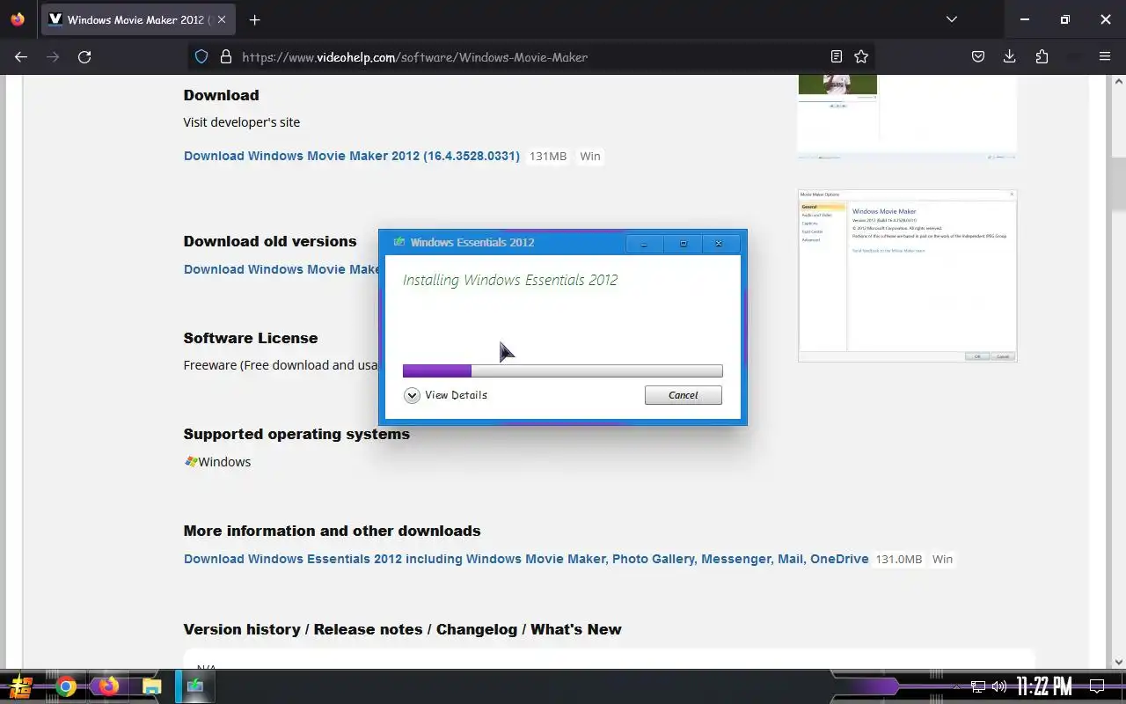Open the notification center icon
Image resolution: width=1126 pixels, height=704 pixels.
[x=1097, y=686]
